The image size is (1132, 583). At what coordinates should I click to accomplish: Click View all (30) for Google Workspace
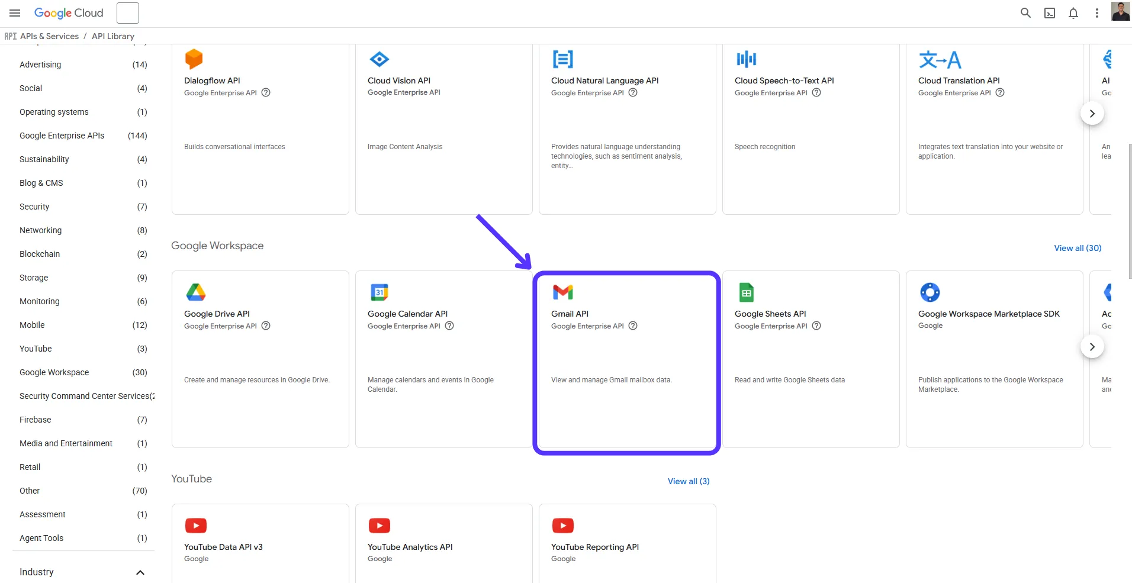point(1078,248)
